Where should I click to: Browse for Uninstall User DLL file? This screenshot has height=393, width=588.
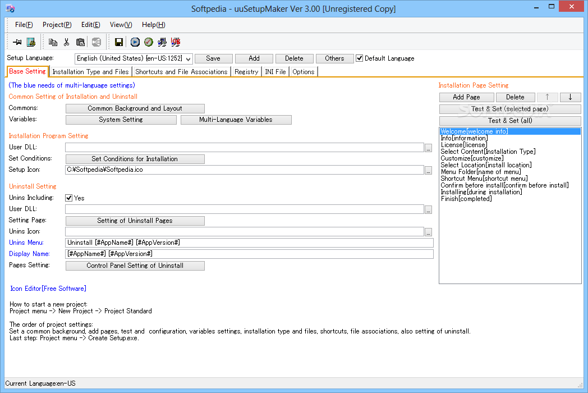(428, 209)
